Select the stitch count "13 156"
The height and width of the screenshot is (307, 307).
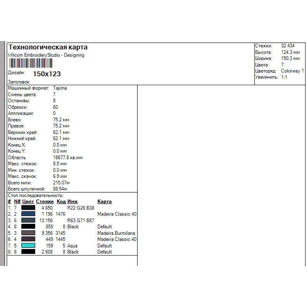(x=46, y=220)
